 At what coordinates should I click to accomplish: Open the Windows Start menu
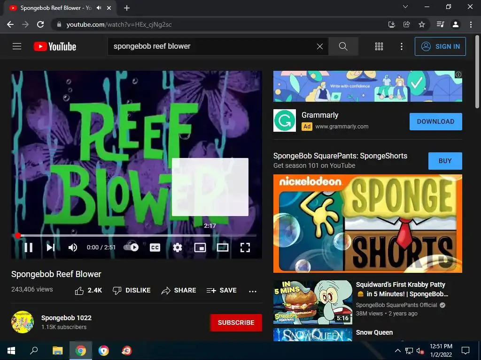(x=11, y=351)
